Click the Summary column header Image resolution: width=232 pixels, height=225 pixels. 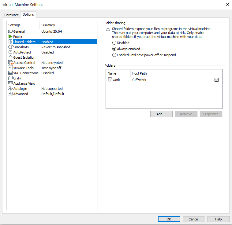tap(68, 25)
